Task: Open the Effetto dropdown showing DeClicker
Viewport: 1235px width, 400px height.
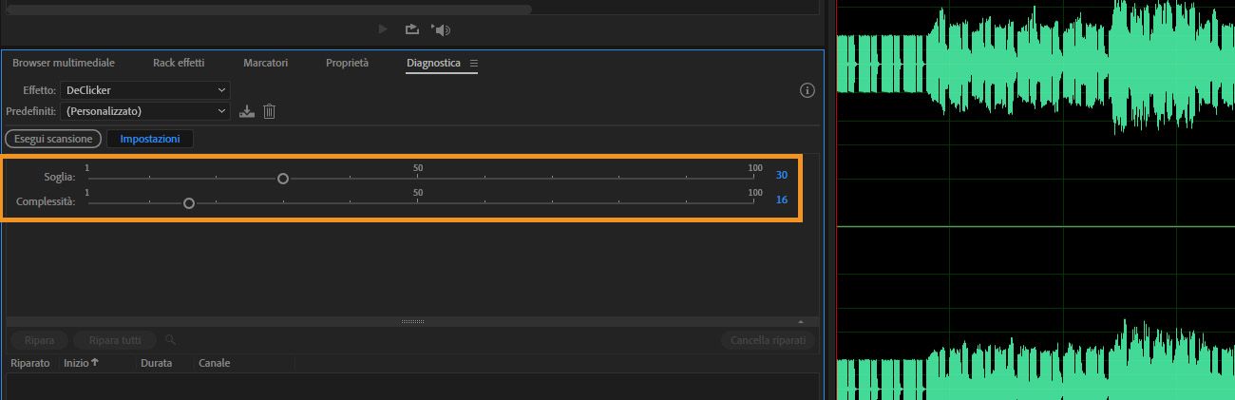Action: [144, 90]
